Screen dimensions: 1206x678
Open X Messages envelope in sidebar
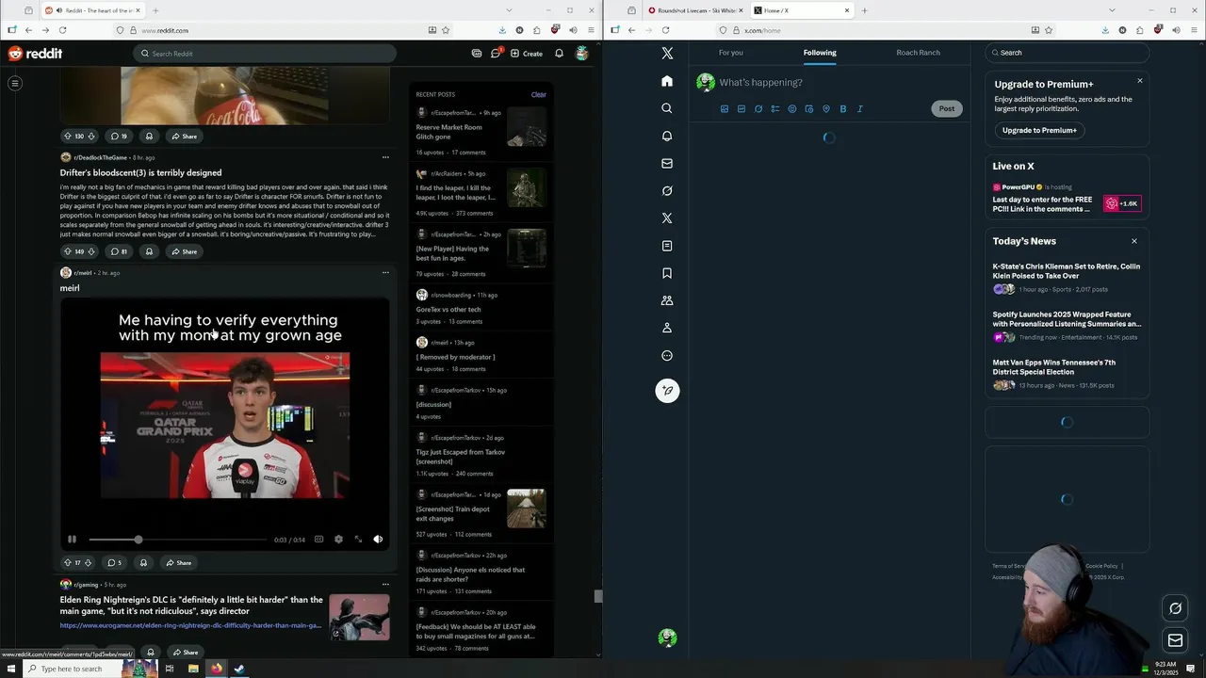(667, 163)
